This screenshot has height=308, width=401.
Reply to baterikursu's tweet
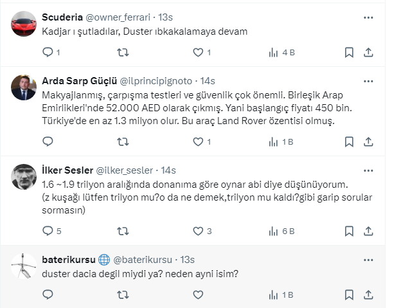(x=48, y=294)
